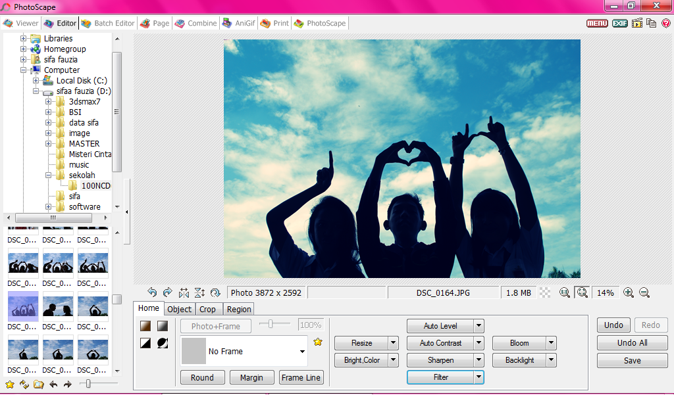Click the rotate clockwise icon
This screenshot has width=674, height=395.
(168, 292)
